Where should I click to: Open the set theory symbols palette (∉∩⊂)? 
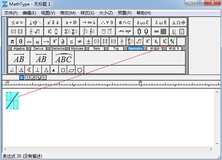tap(125, 23)
